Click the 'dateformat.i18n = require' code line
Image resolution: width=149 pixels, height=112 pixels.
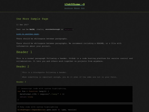42,94
